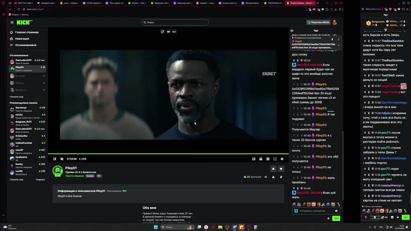Share the Piloy01 stream
411x231 pixels.
point(266,177)
